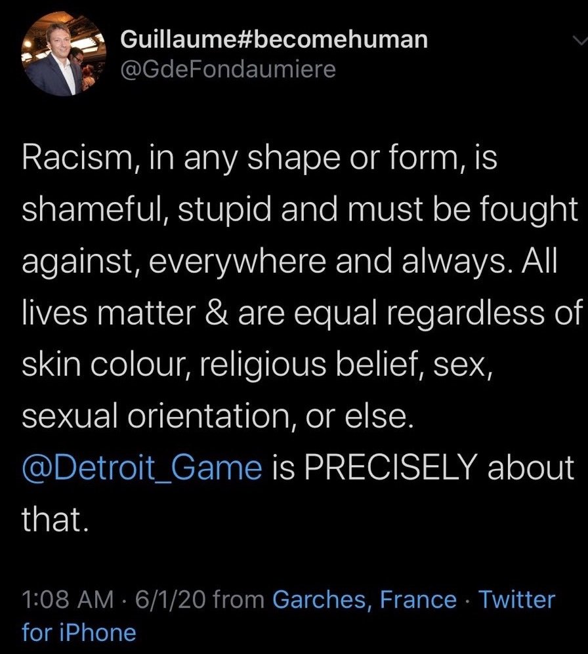
Task: Open the Guillaume#becomehuman display name
Action: pos(274,40)
